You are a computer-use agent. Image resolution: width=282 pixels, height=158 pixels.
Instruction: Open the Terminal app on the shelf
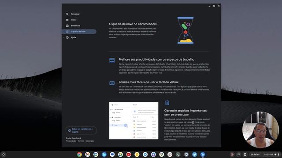click(178, 154)
